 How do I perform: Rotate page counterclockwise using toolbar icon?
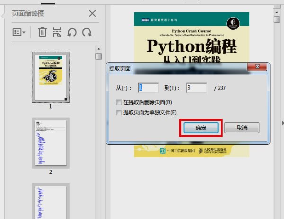click(x=71, y=32)
